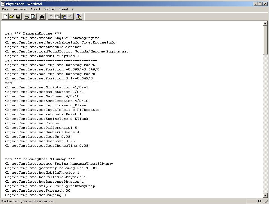The image size is (269, 204).
Task: Click the line 'setInputToRoll c_PIThrottle'
Action: (52, 110)
